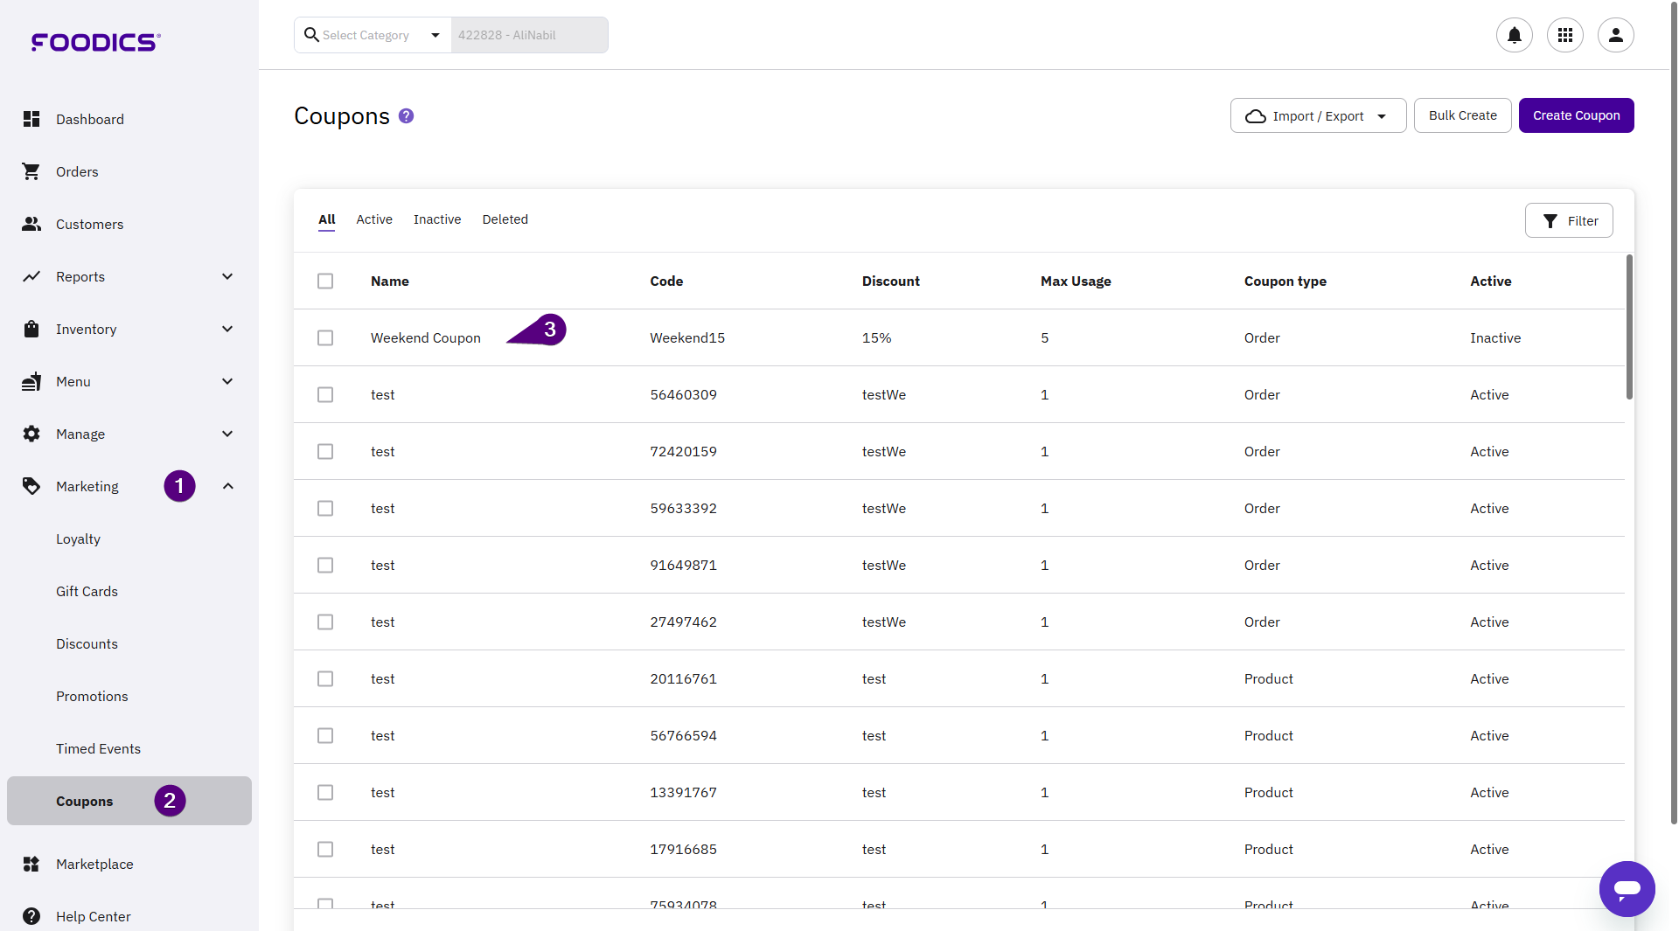1679x931 pixels.
Task: Open the Filter button
Action: coord(1569,220)
